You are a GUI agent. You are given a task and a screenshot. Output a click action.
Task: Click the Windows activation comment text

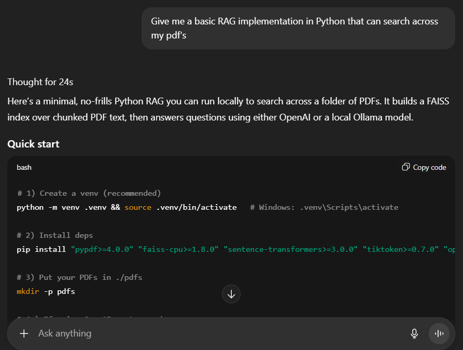[325, 207]
